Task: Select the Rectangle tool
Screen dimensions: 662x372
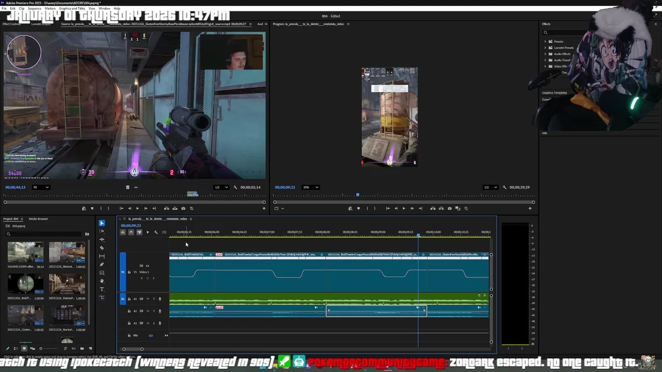Action: tap(101, 273)
